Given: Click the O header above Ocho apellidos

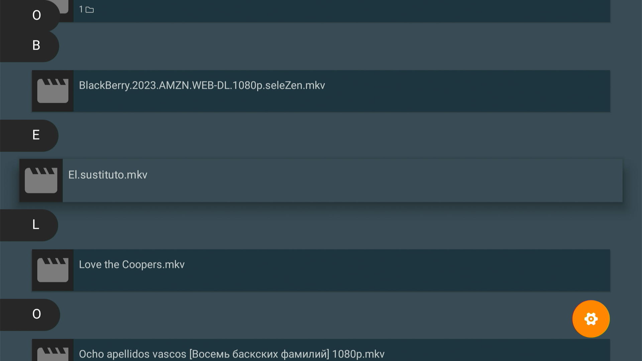Looking at the screenshot, I should (x=36, y=314).
